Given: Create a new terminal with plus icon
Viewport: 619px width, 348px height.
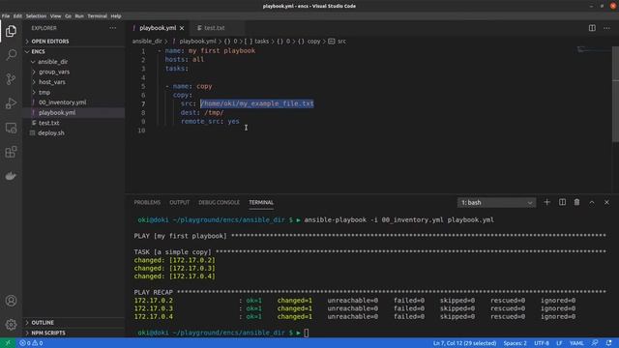Looking at the screenshot, I should [546, 202].
